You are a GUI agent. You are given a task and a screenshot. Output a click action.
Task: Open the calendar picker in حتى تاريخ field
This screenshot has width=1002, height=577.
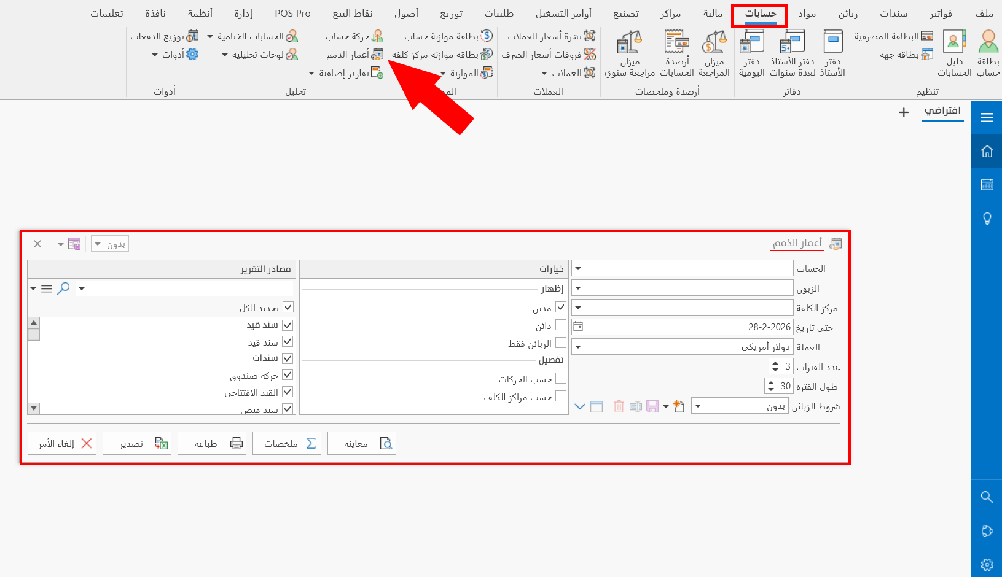coord(578,327)
